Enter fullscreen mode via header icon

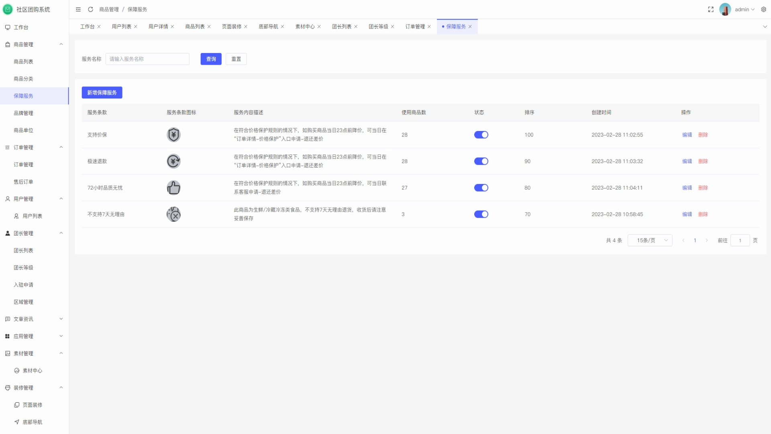(711, 9)
